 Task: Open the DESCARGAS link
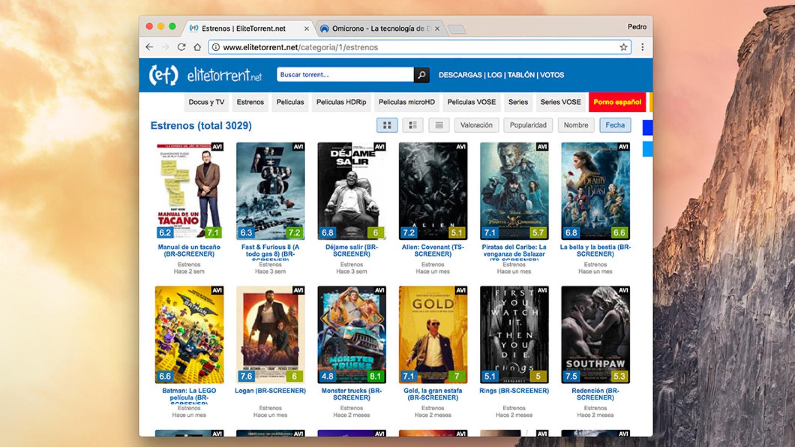coord(460,75)
